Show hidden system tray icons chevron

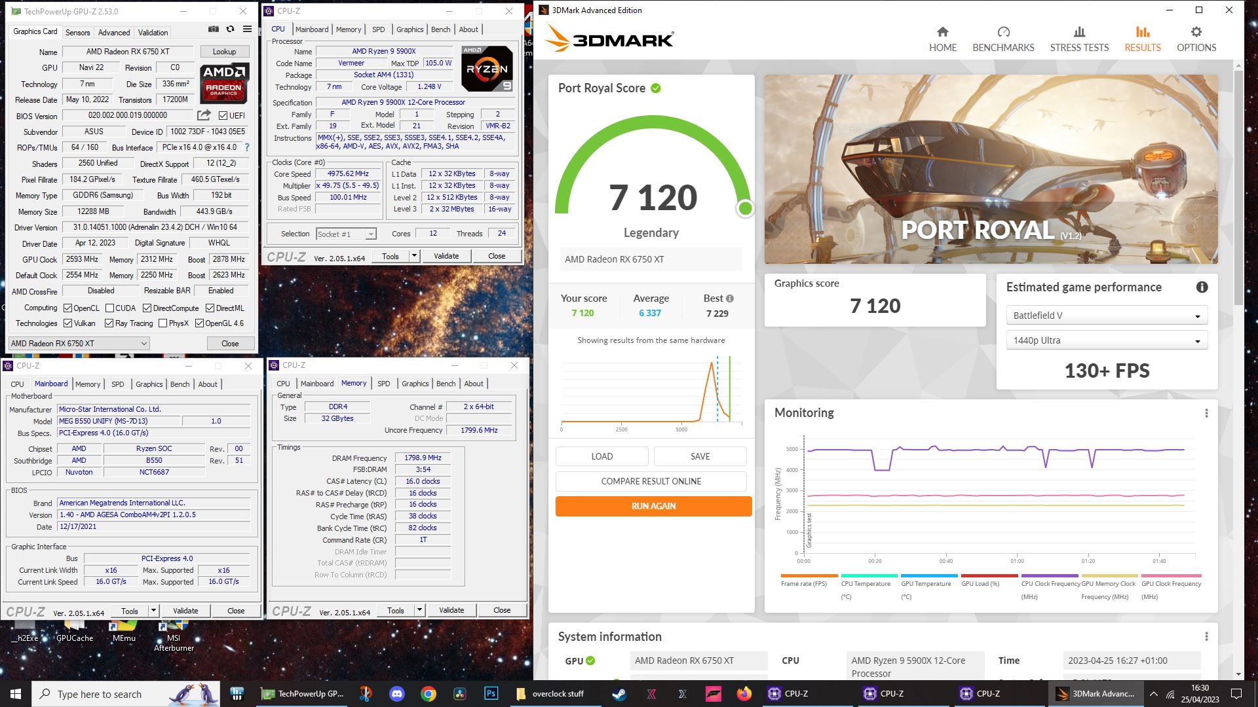pos(1153,694)
